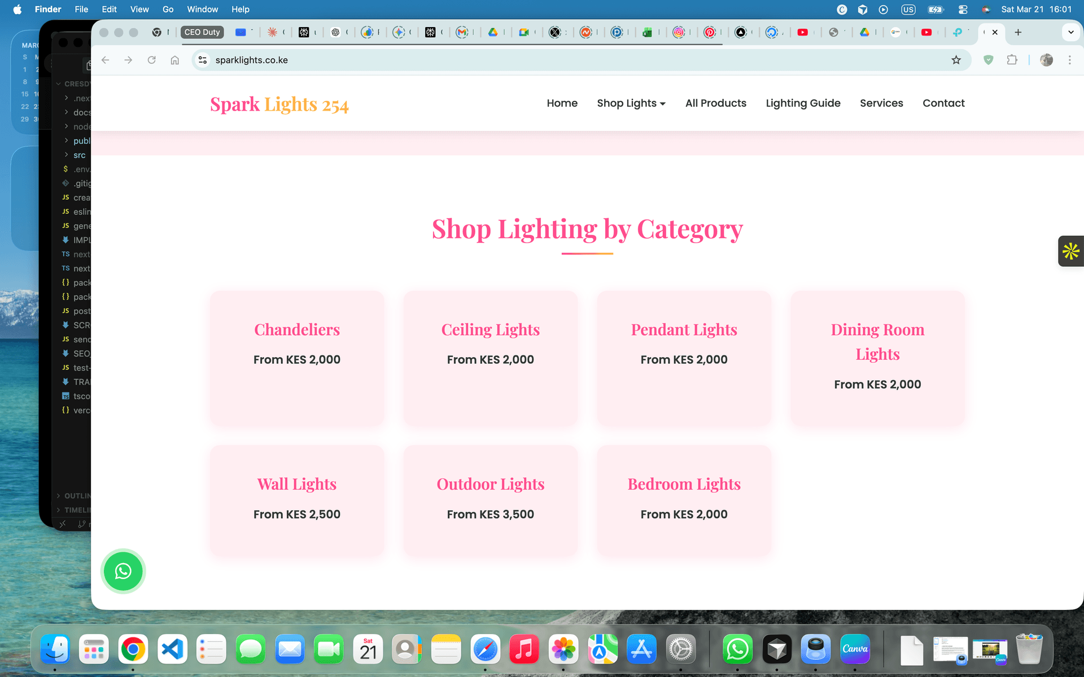Viewport: 1084px width, 677px height.
Task: Bookmark this page with the star icon
Action: pos(956,60)
